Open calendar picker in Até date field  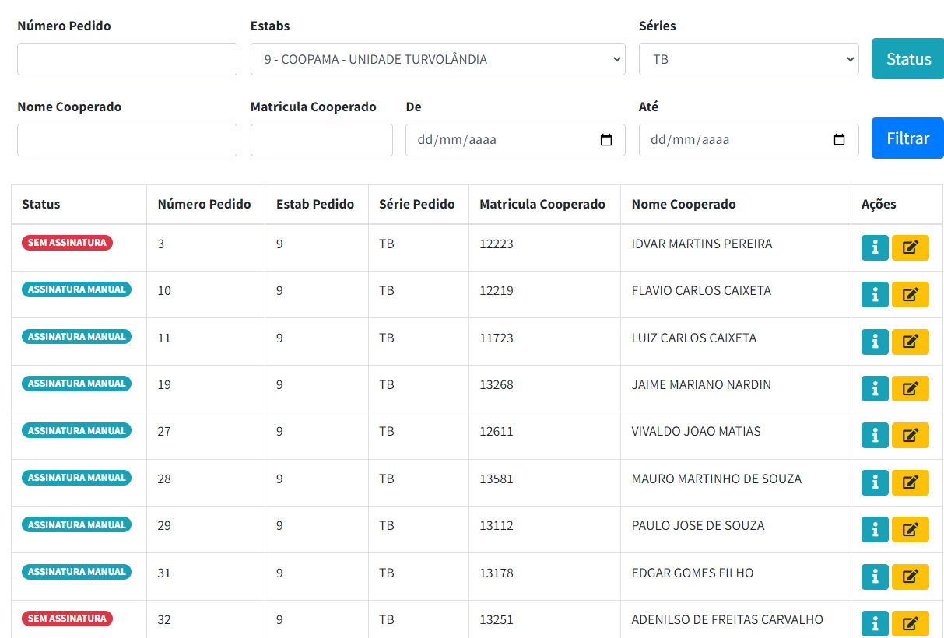tap(839, 140)
